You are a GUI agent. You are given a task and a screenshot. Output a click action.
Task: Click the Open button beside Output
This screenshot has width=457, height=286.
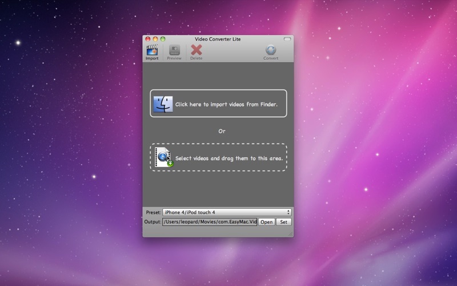pos(266,222)
